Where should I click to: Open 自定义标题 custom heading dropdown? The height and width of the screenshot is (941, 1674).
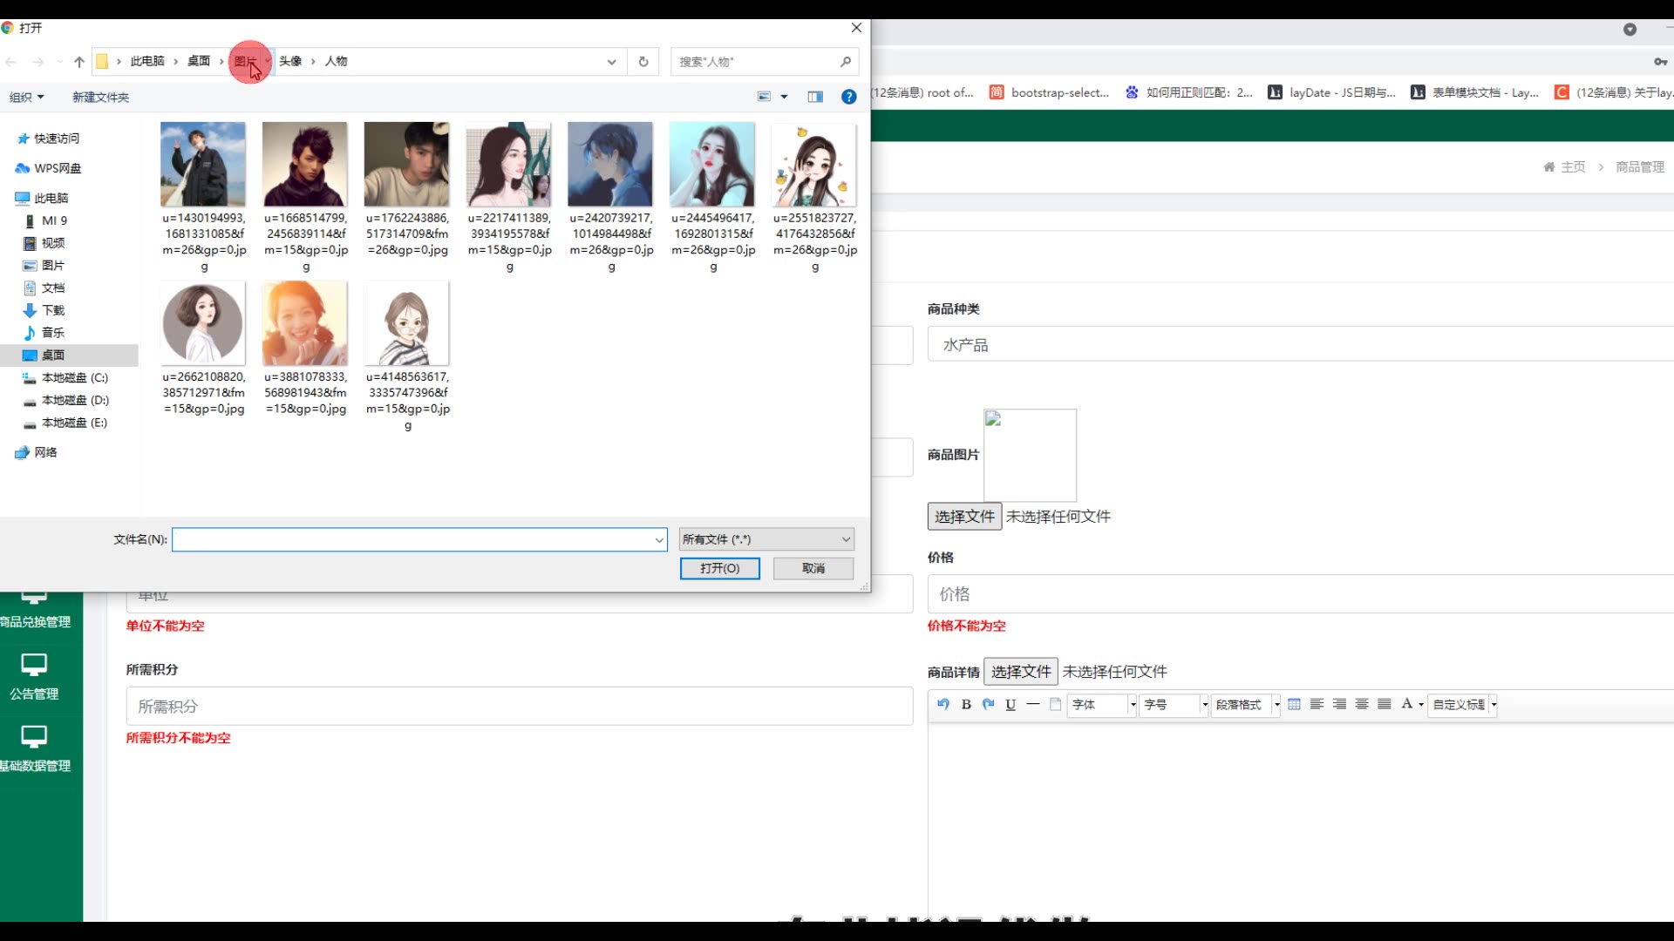(1463, 704)
